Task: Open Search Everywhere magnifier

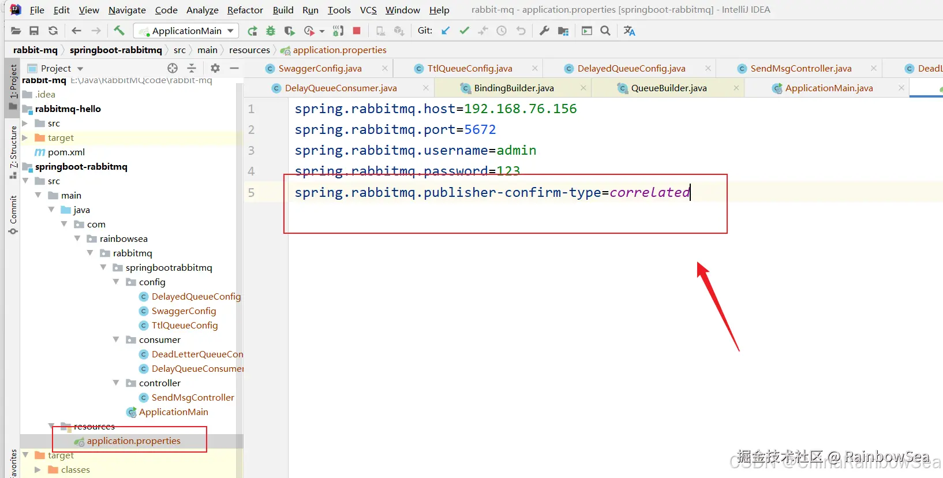Action: pos(605,31)
